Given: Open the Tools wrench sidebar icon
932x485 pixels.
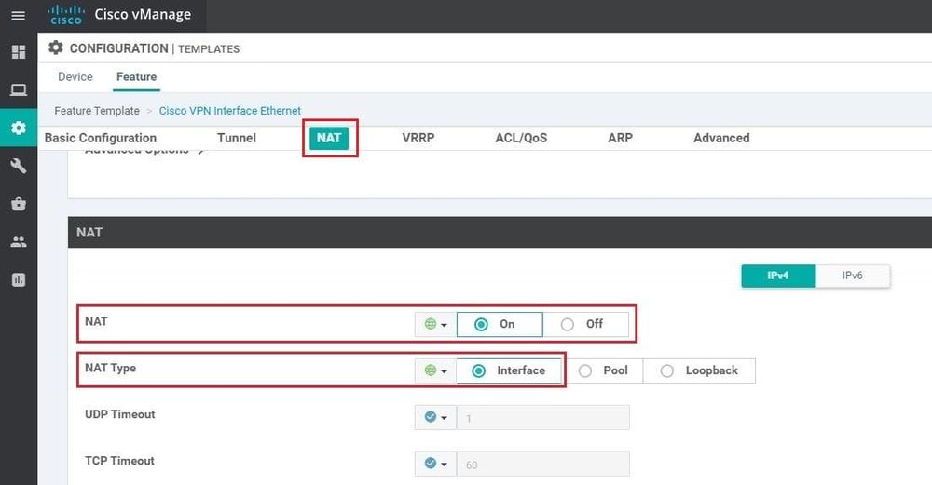Looking at the screenshot, I should pyautogui.click(x=19, y=166).
